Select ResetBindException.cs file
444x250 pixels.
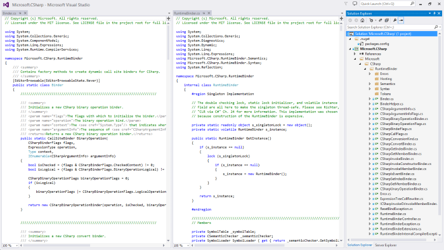pos(396,209)
